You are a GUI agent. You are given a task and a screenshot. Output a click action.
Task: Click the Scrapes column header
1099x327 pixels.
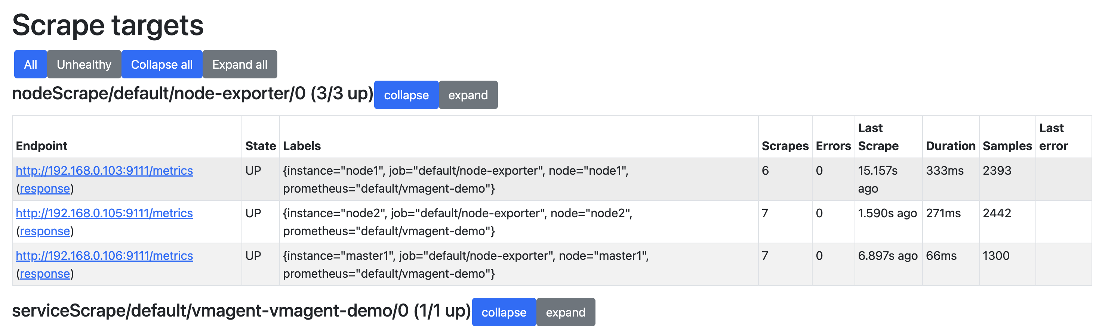[x=785, y=146]
